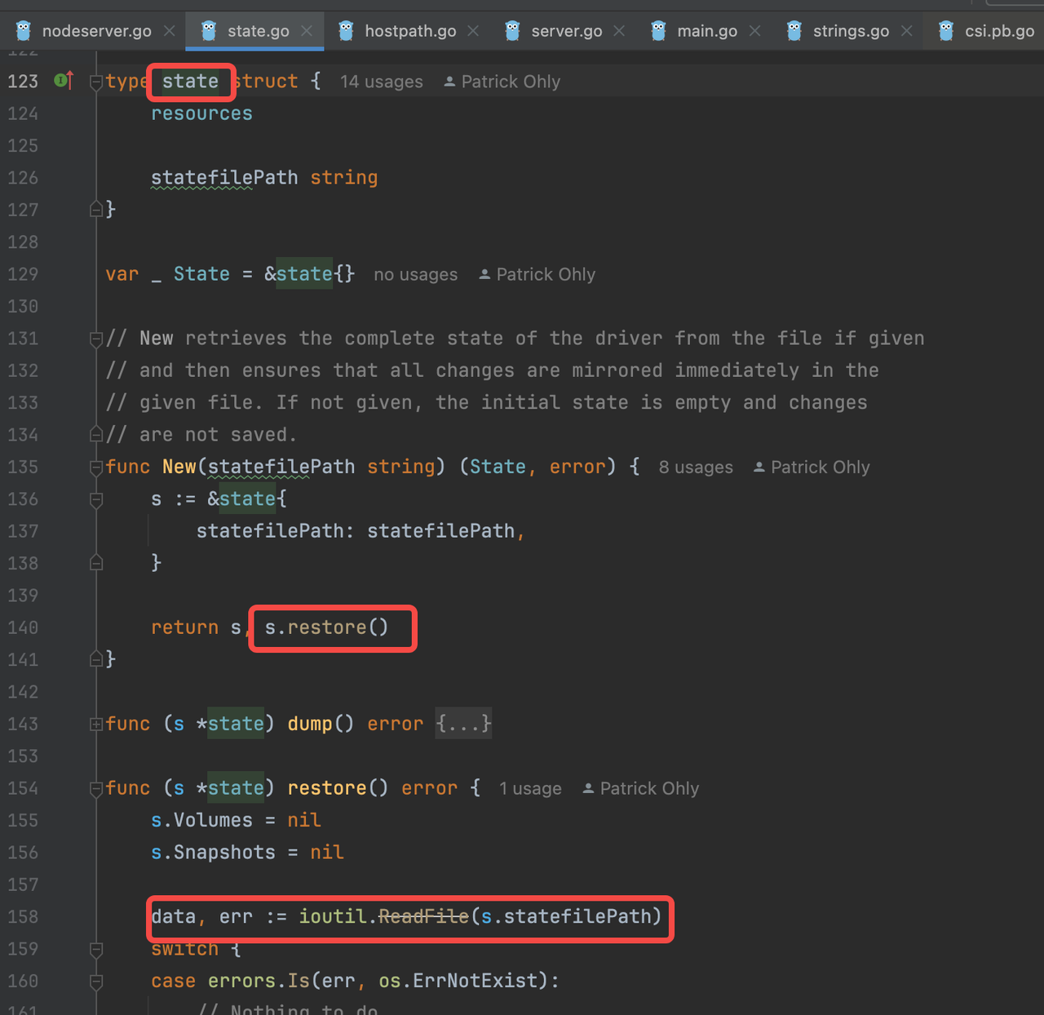This screenshot has height=1015, width=1044.
Task: Click 's.Snapshots' on line 156
Action: (213, 853)
